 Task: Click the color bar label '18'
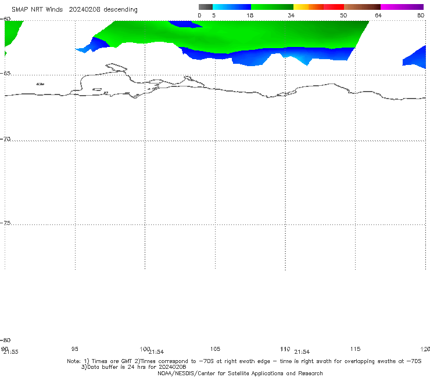[250, 15]
